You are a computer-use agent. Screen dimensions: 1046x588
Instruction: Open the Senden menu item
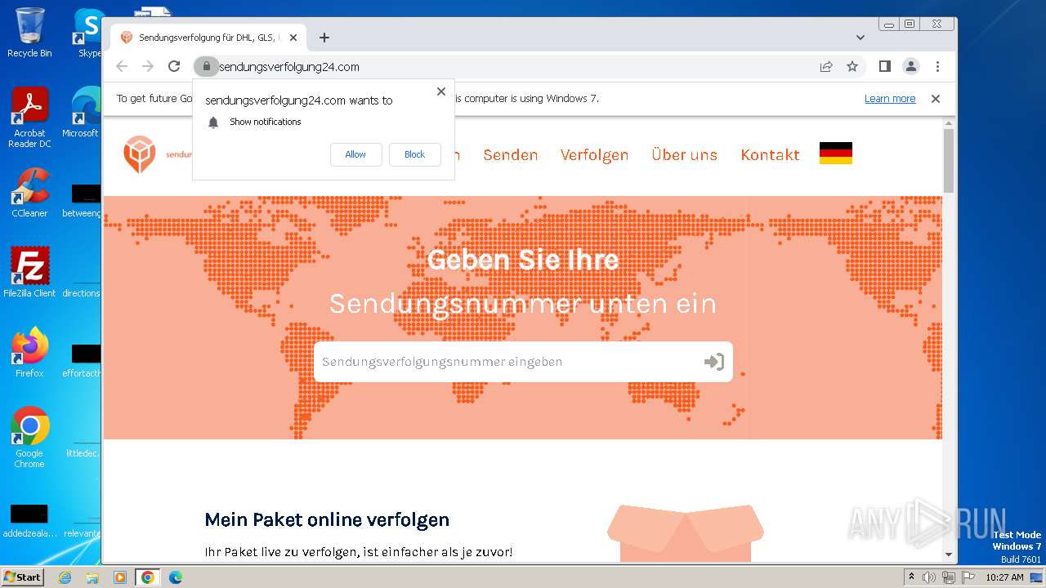click(x=510, y=154)
